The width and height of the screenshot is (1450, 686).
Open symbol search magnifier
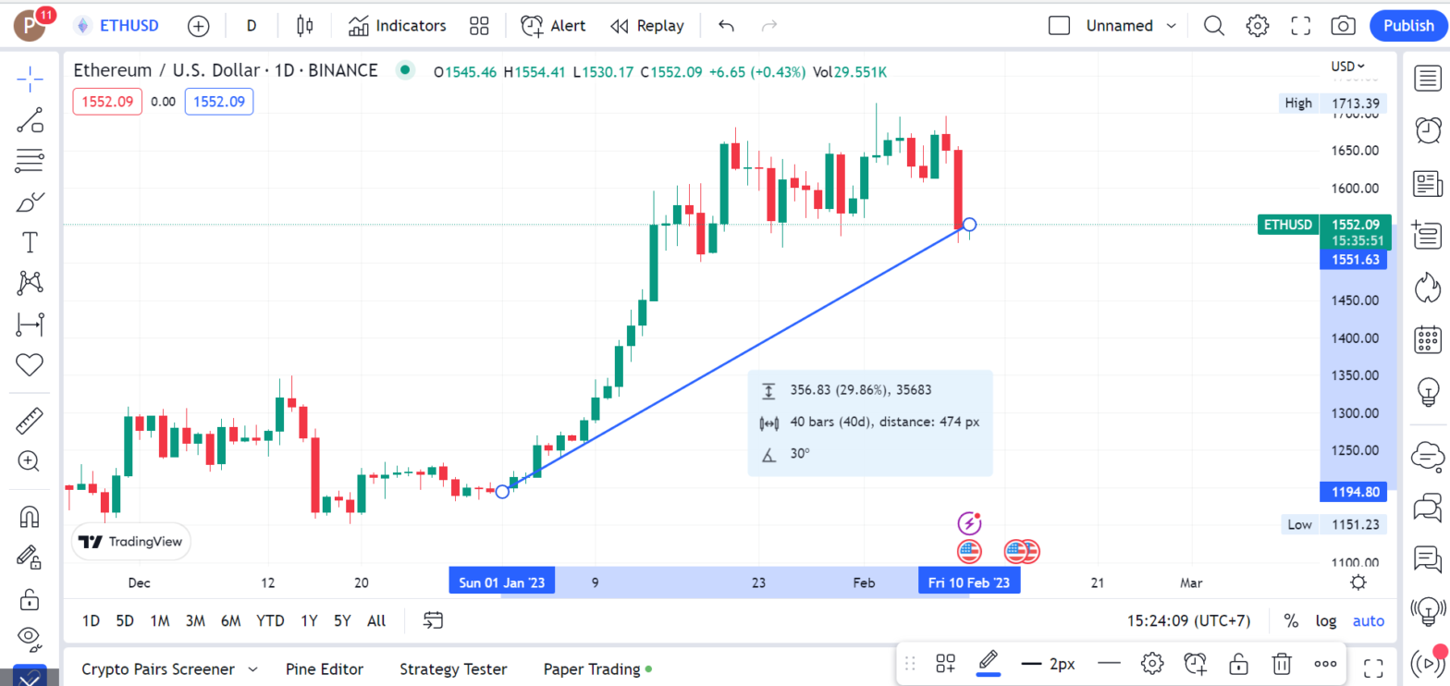pyautogui.click(x=1213, y=25)
